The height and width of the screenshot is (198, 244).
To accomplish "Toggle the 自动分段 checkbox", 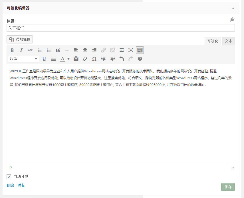I will [x=9, y=176].
